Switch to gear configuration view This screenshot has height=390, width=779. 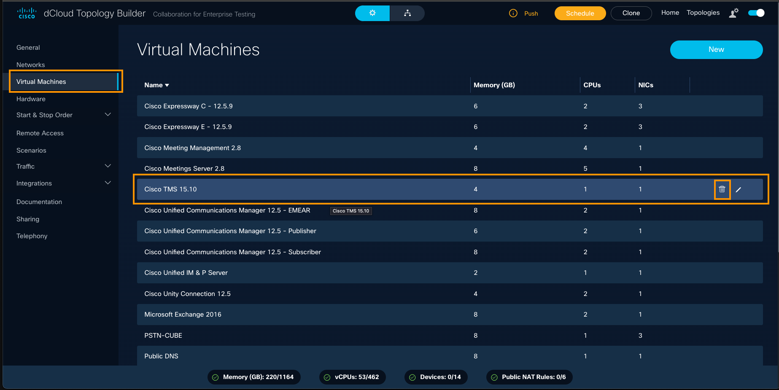(372, 13)
